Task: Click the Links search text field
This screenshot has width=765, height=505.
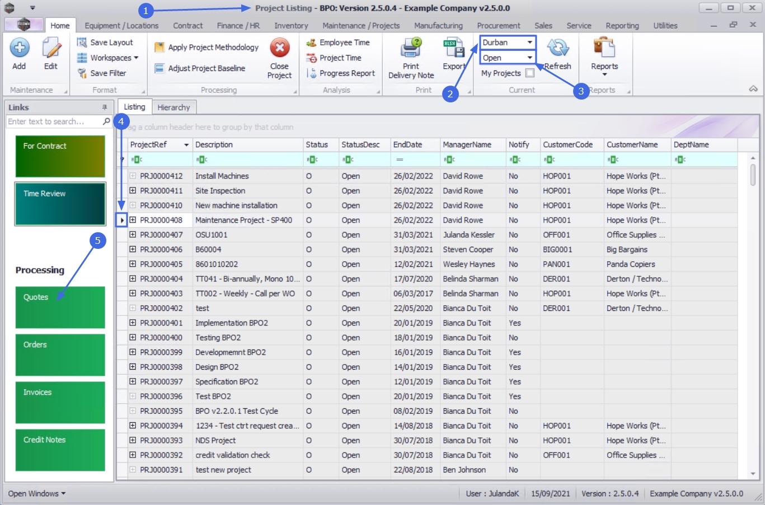Action: (x=54, y=121)
